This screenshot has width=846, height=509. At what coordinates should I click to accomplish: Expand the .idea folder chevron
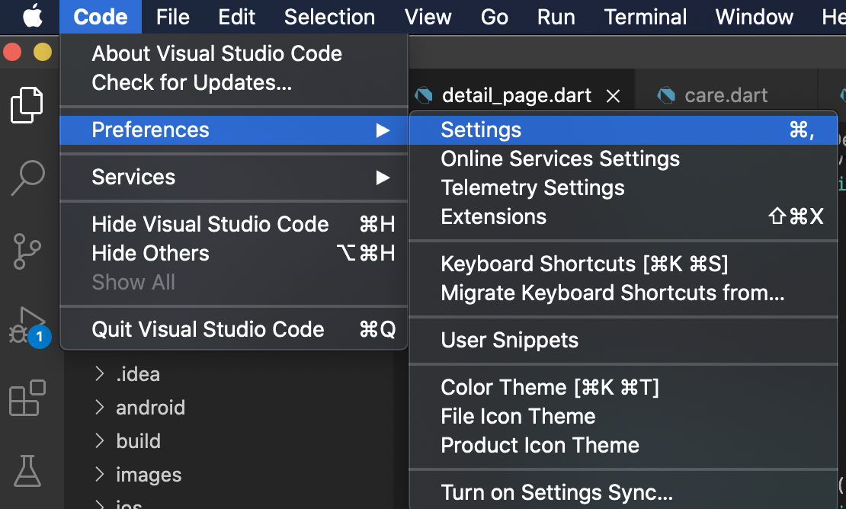pyautogui.click(x=99, y=373)
